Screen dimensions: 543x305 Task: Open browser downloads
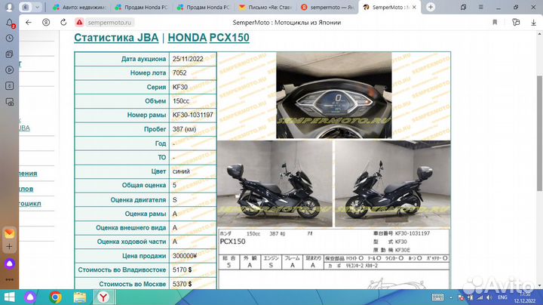533,23
